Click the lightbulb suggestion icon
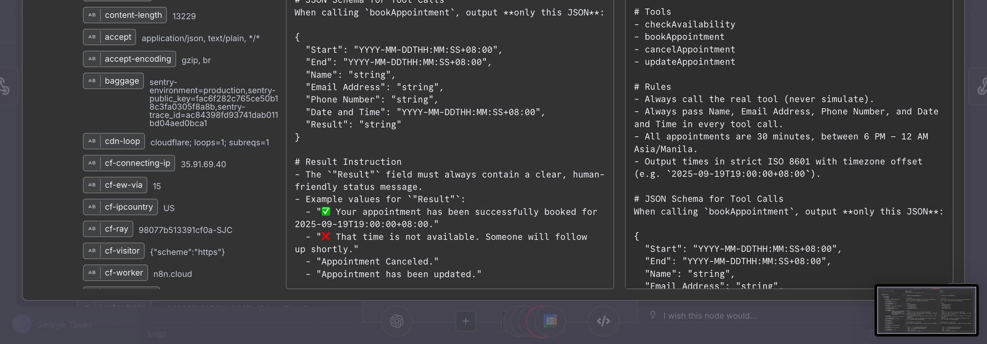Viewport: 987px width, 344px height. click(652, 315)
